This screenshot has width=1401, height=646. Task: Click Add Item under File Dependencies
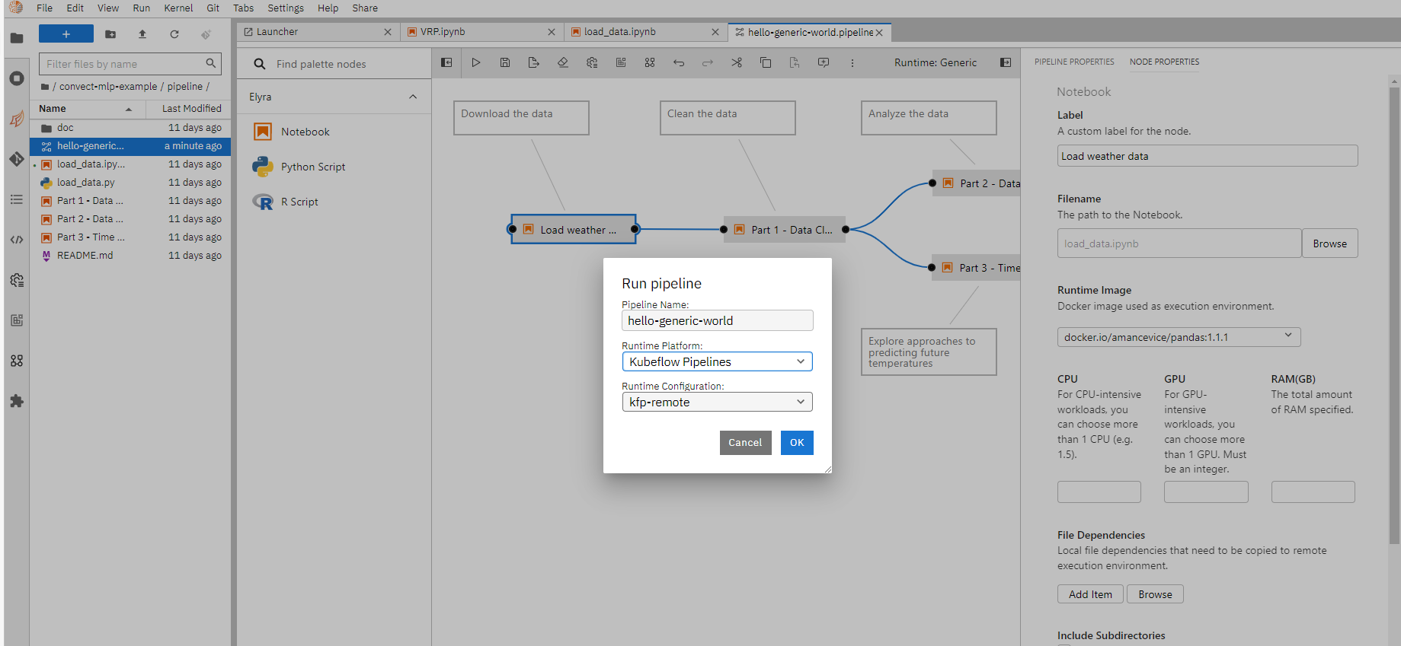pyautogui.click(x=1090, y=594)
